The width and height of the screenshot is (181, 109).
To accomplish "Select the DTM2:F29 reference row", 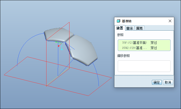I will (x=144, y=48).
